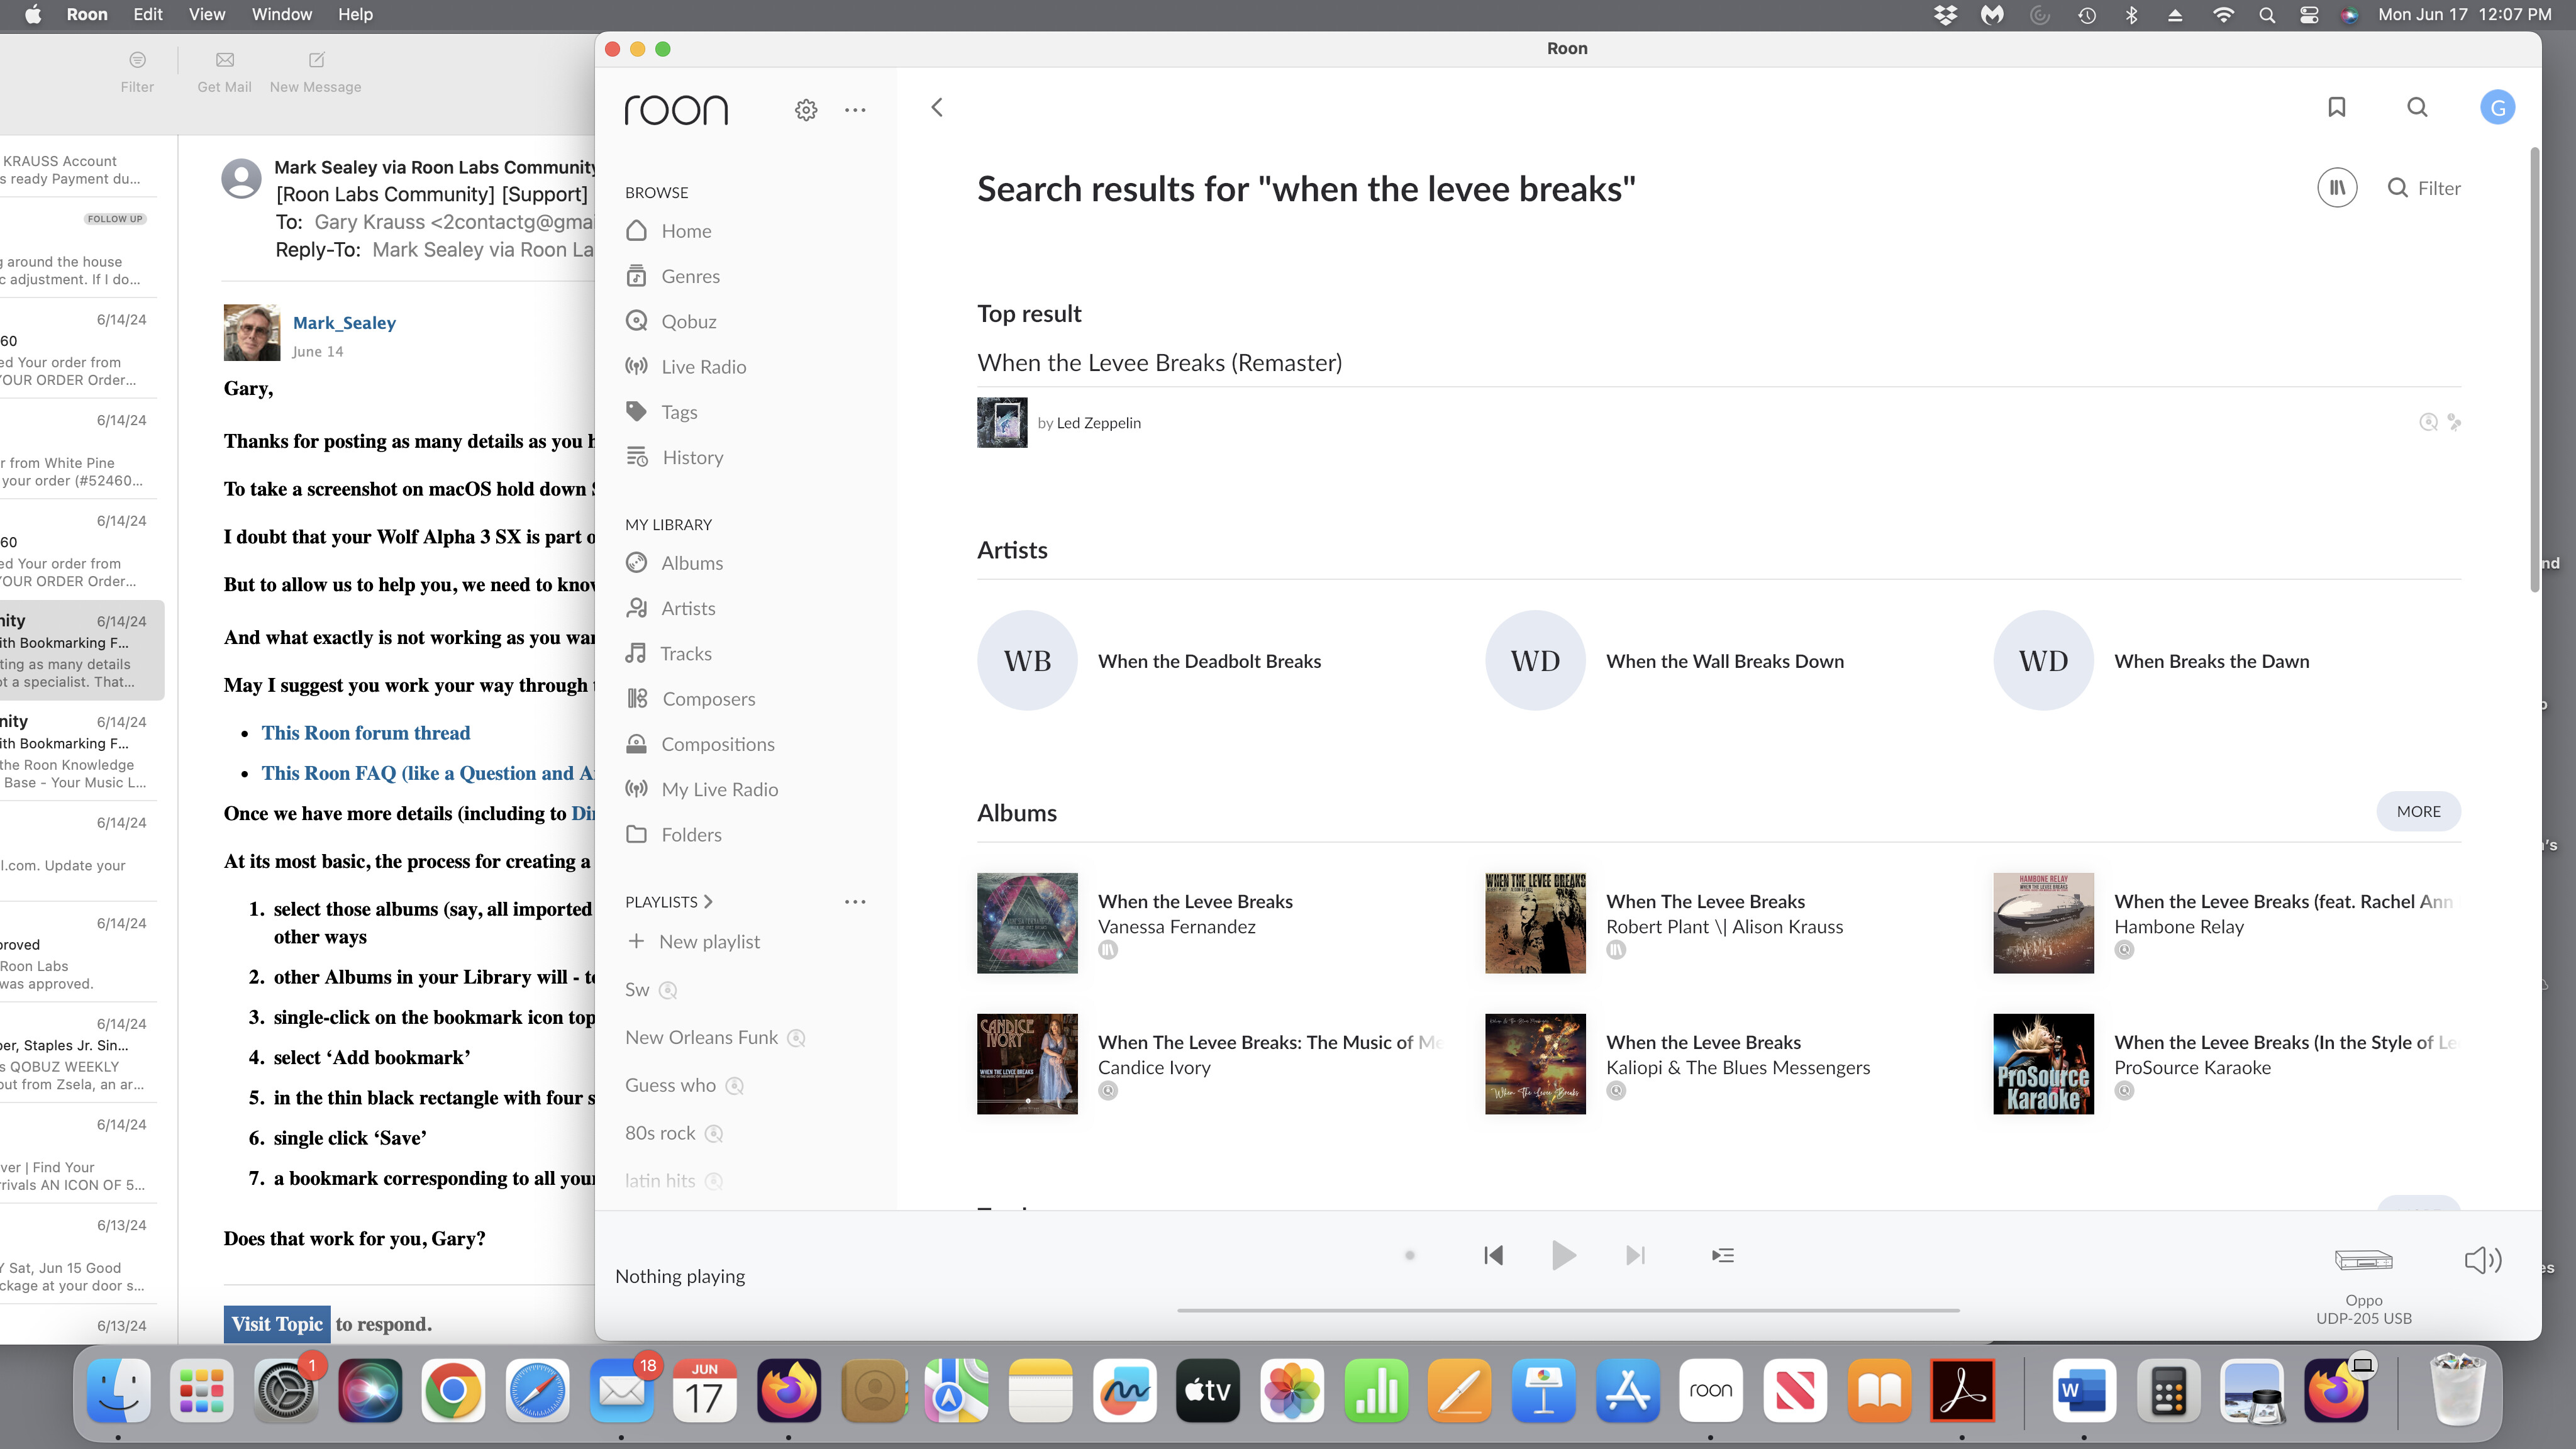Open the Help menu
Screen dimensions: 2576x1449
pyautogui.click(x=355, y=14)
